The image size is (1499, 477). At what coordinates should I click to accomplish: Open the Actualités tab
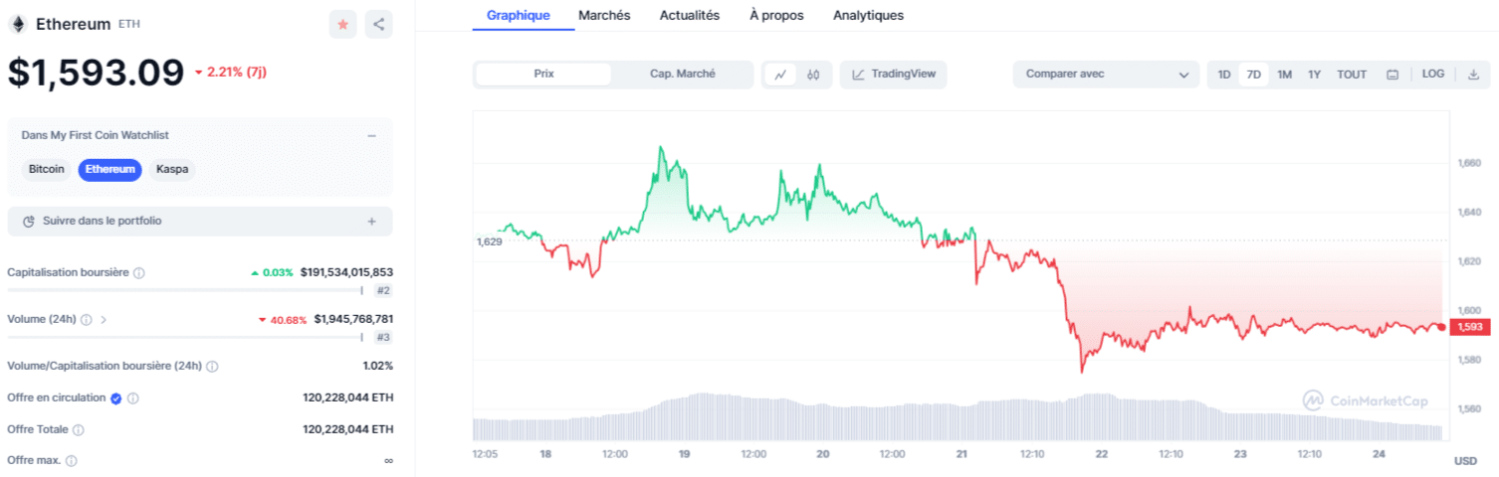690,16
